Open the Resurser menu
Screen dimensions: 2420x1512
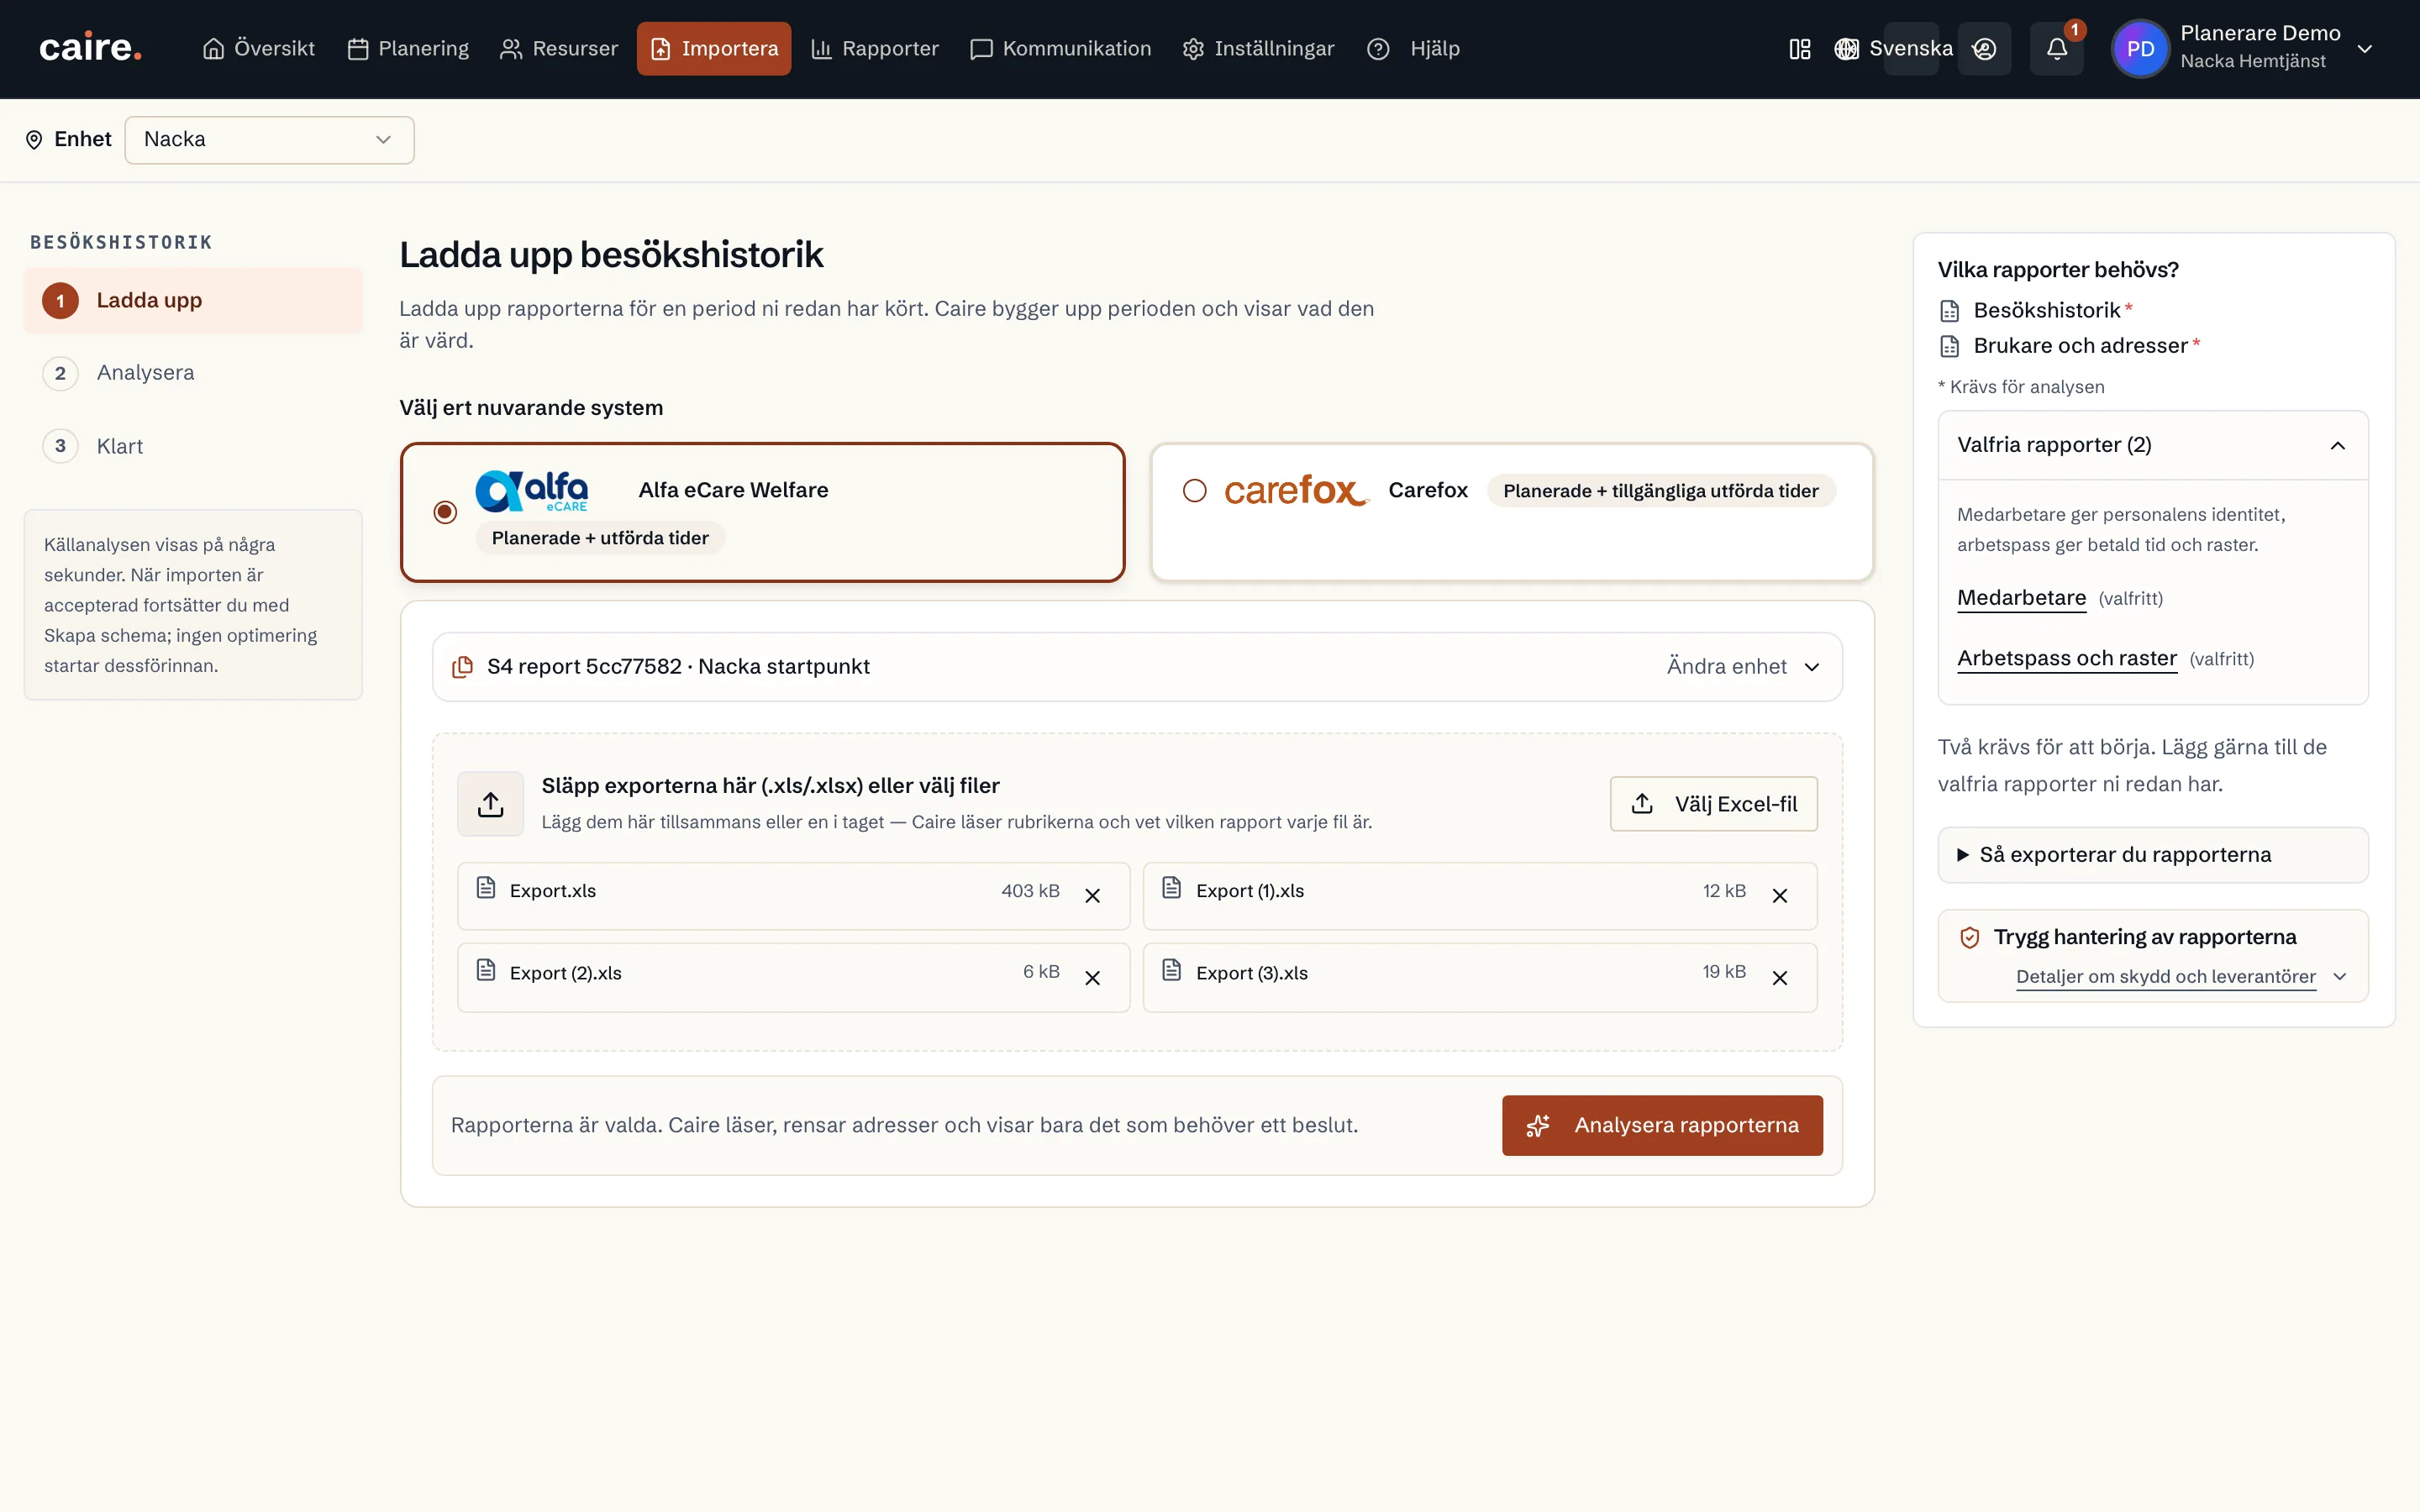coord(558,49)
